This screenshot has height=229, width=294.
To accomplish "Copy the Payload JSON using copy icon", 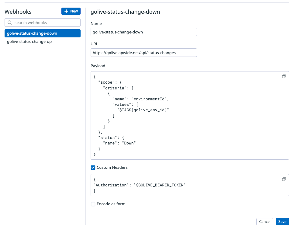I will pyautogui.click(x=284, y=76).
